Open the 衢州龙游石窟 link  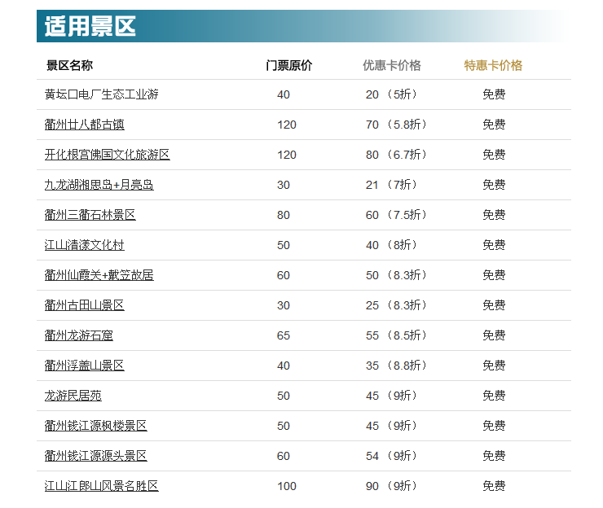click(x=79, y=335)
